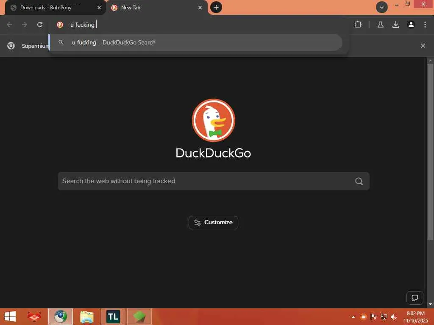
Task: Open the network tray icon
Action: (x=384, y=317)
